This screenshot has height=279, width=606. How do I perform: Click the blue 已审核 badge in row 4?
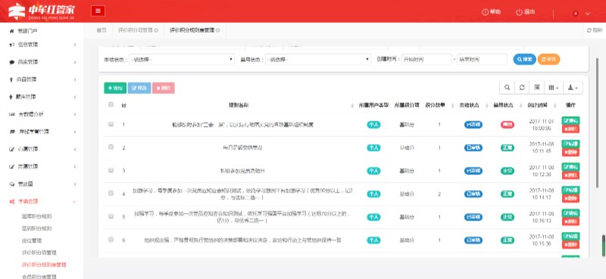pos(473,194)
